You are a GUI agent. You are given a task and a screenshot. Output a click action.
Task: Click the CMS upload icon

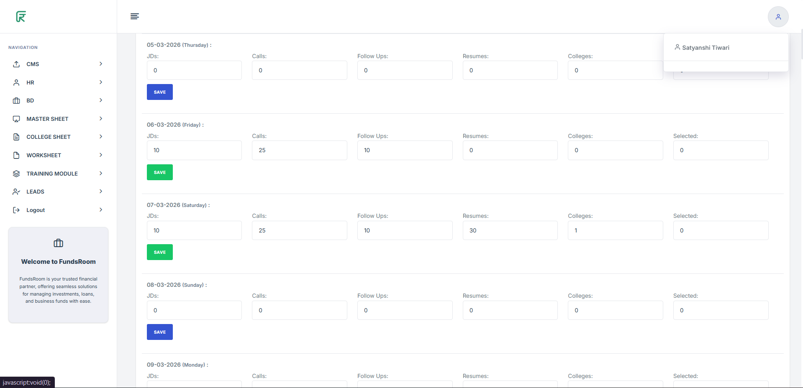pyautogui.click(x=16, y=64)
